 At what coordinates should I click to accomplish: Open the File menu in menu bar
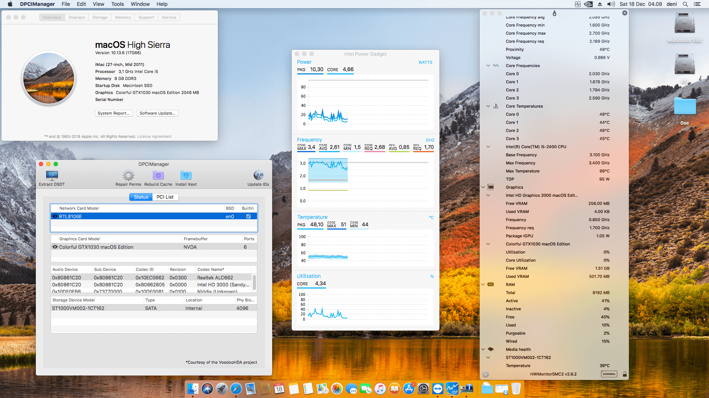tap(66, 4)
